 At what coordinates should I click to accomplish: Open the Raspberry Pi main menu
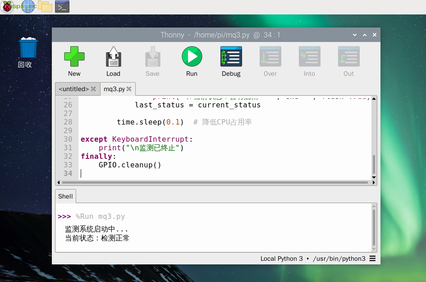click(x=8, y=6)
